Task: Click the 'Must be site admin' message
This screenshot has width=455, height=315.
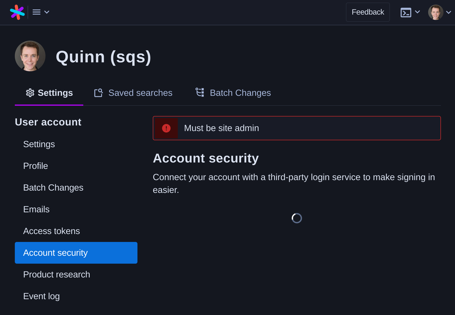Action: point(221,128)
